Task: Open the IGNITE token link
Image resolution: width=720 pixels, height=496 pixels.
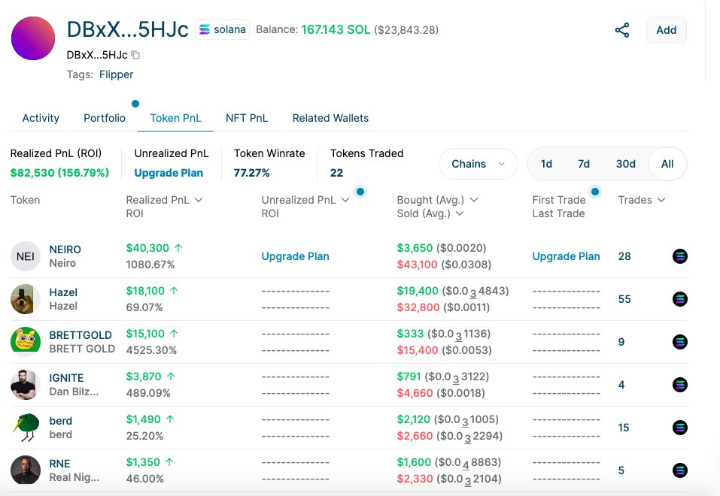Action: [66, 378]
